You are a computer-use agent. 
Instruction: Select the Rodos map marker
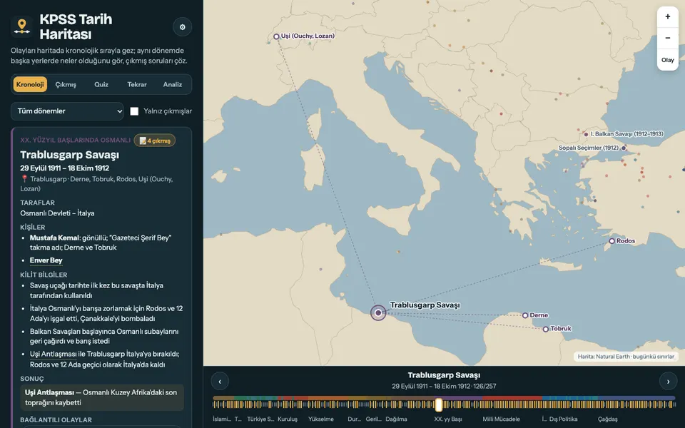(x=612, y=241)
